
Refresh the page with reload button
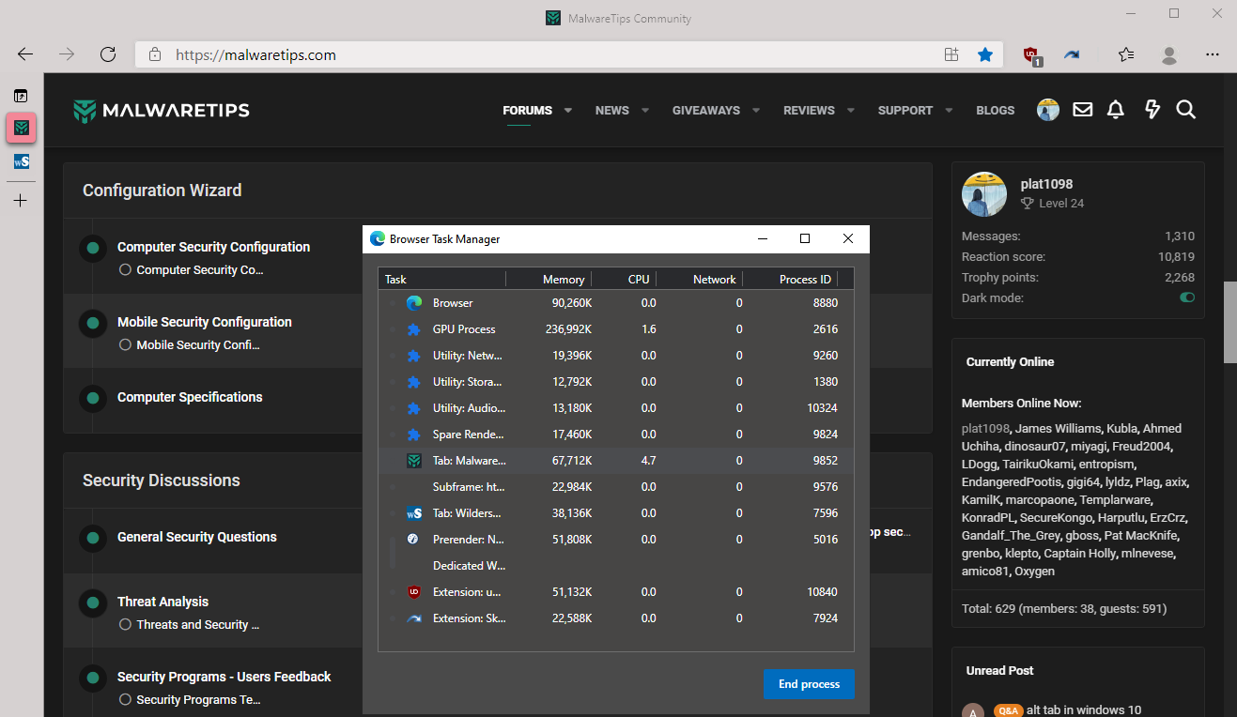point(108,54)
